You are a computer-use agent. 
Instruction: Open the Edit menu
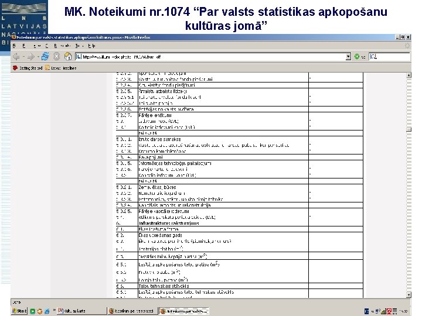pos(24,46)
